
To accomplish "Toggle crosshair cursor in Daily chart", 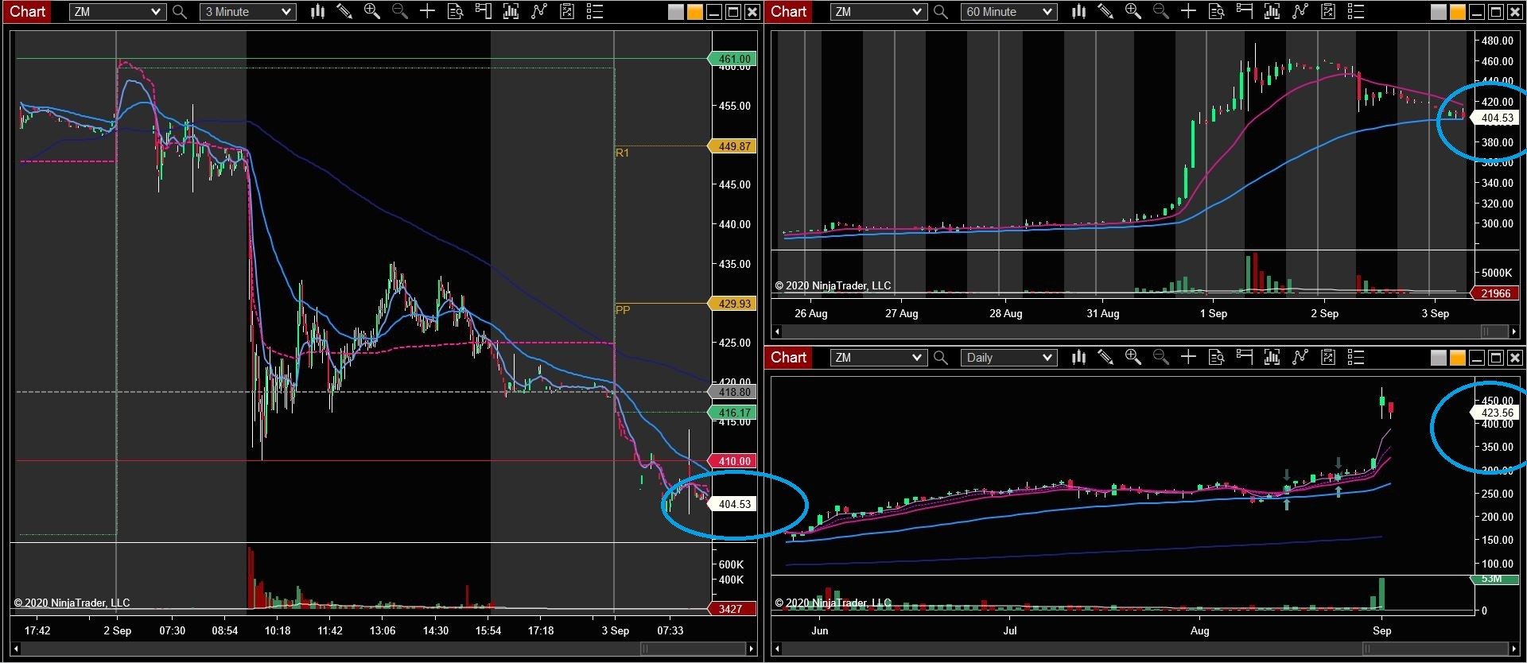I will tap(1188, 357).
